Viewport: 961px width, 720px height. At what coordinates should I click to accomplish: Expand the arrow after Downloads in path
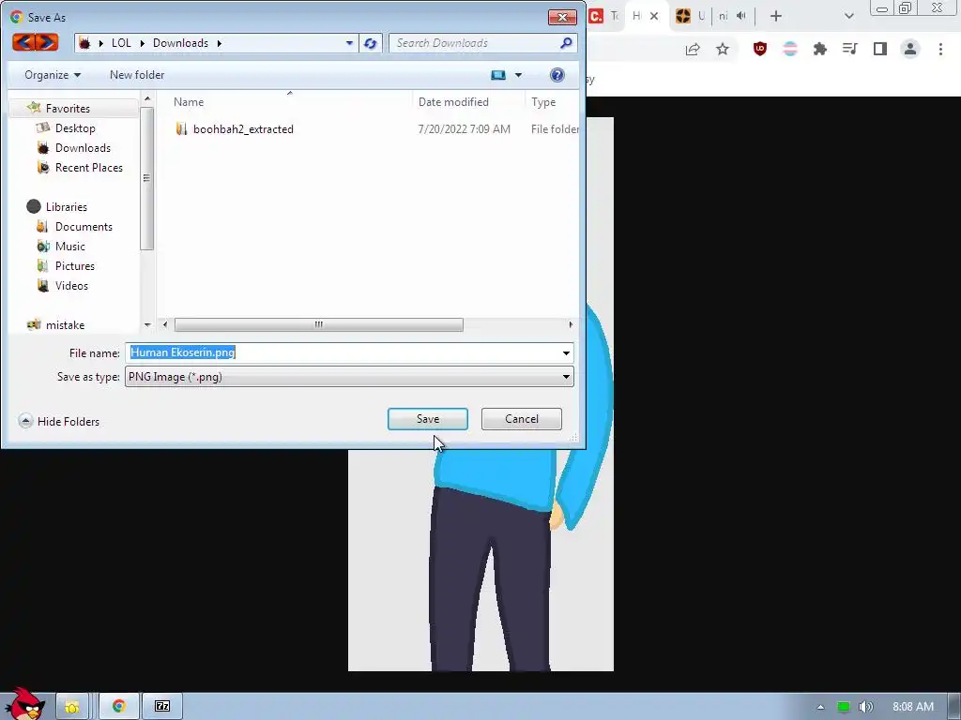pyautogui.click(x=219, y=43)
